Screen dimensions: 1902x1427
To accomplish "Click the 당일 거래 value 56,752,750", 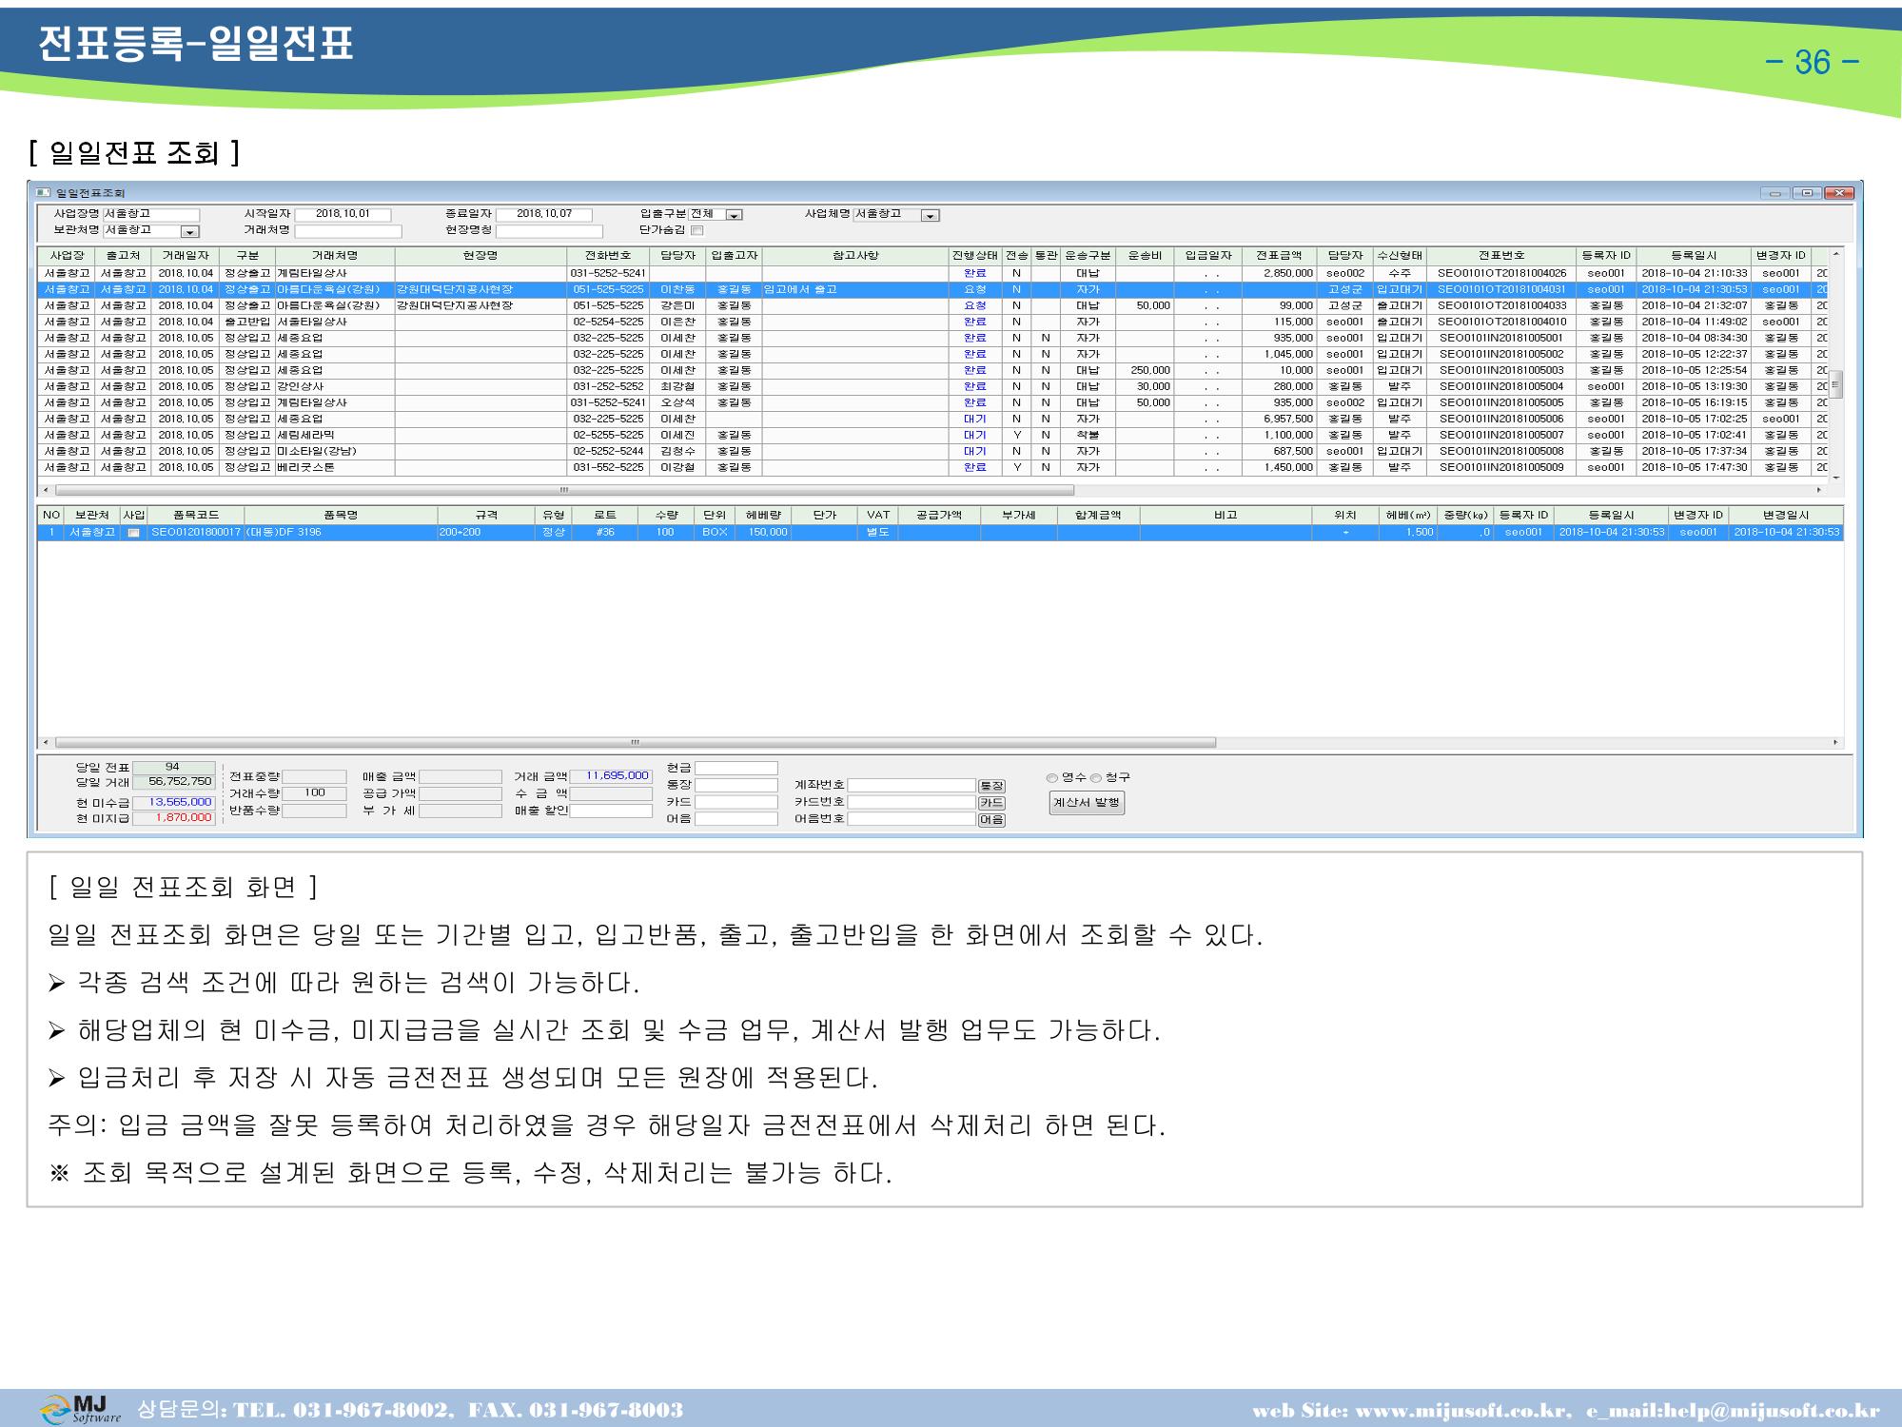I will point(173,782).
